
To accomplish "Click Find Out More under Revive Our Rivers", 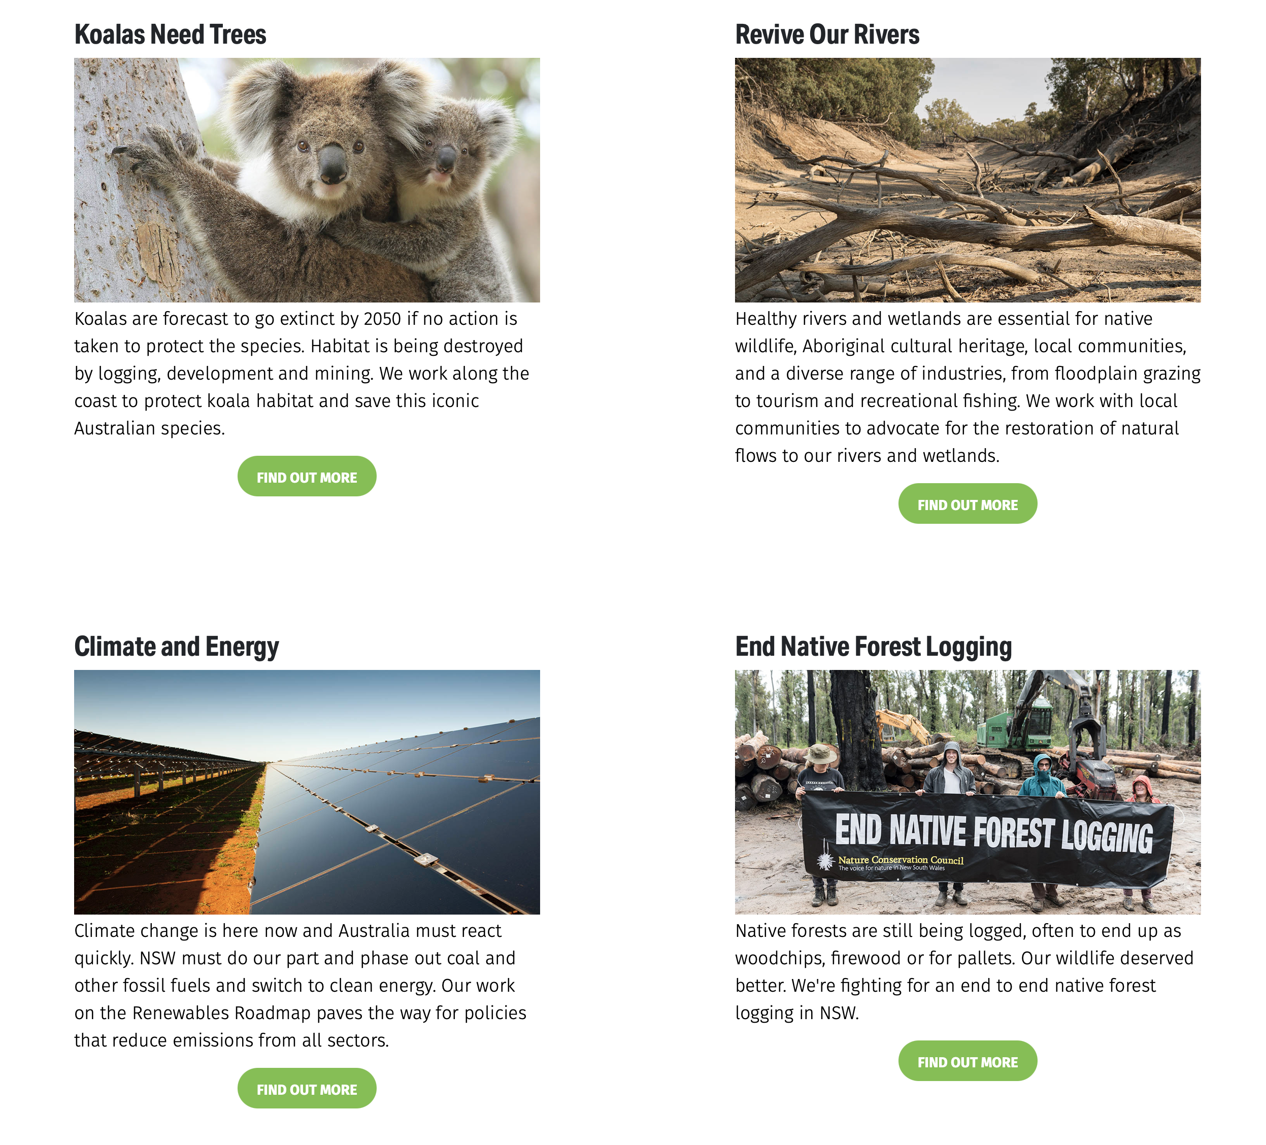I will pos(967,503).
